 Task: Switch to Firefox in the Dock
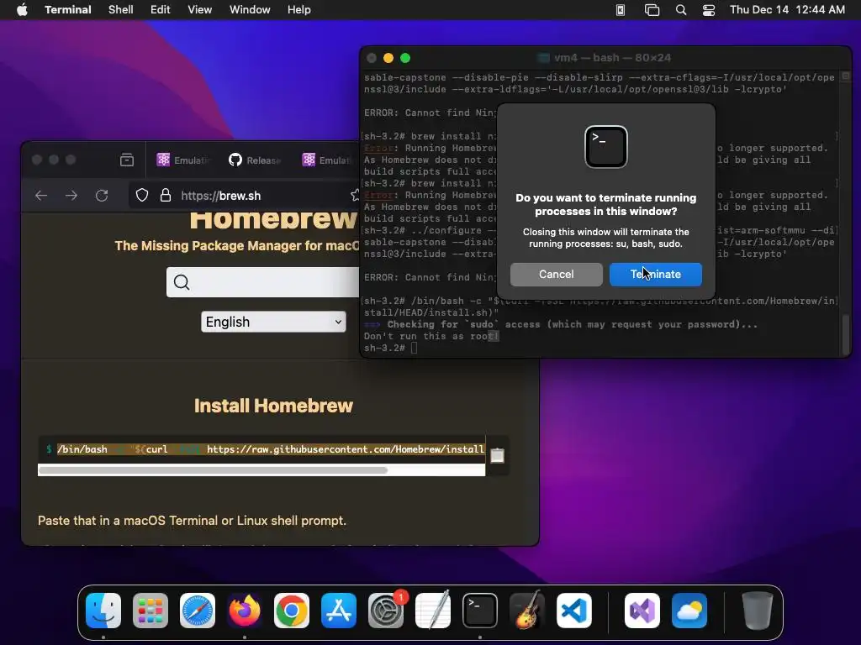coord(245,611)
